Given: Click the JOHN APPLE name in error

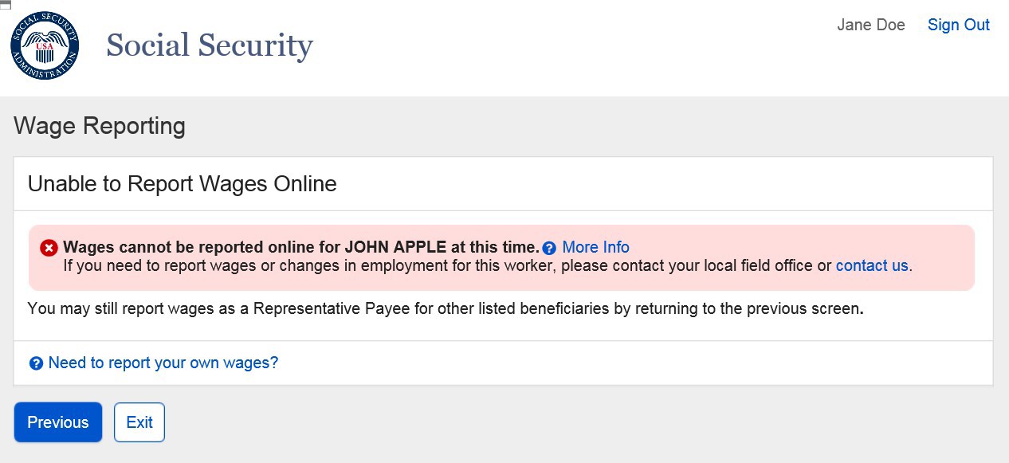Looking at the screenshot, I should tap(395, 247).
